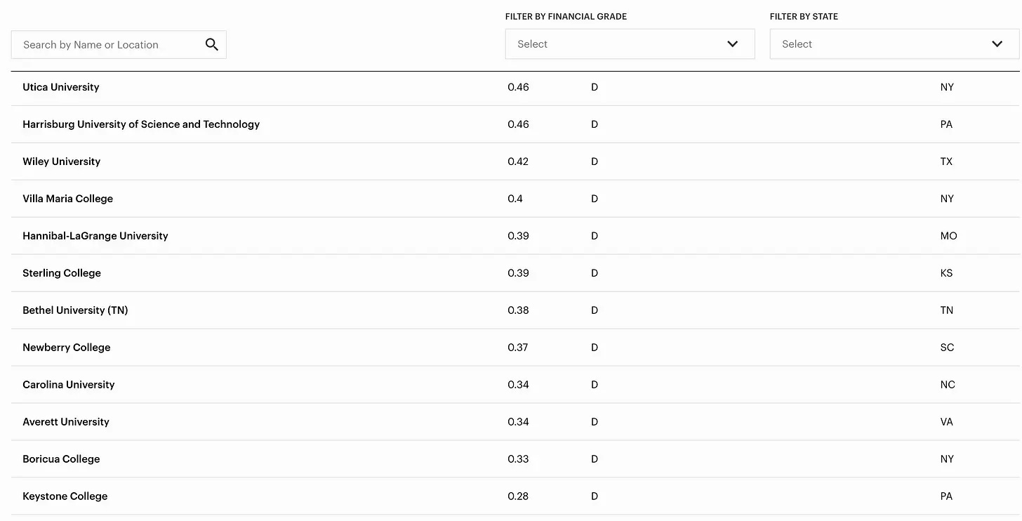This screenshot has width=1022, height=521.
Task: Click the NY state in Utica University row
Action: 948,87
